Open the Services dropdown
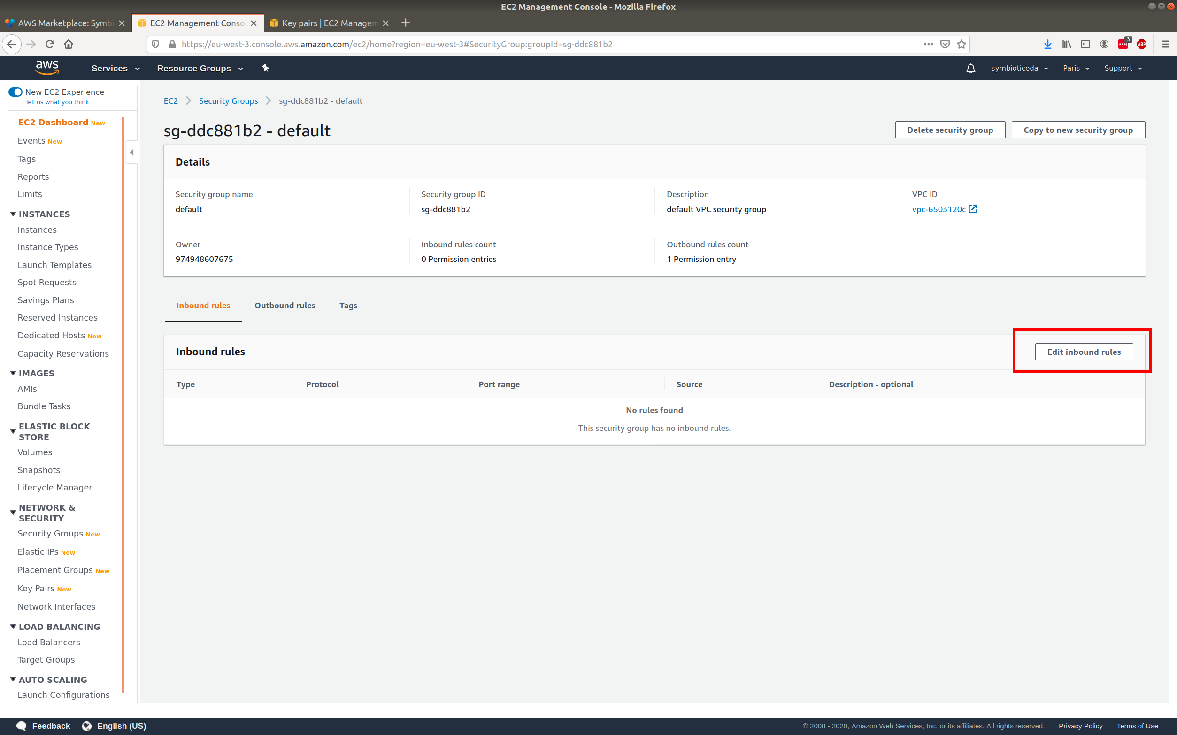Screen dimensions: 1177x735 coord(115,69)
